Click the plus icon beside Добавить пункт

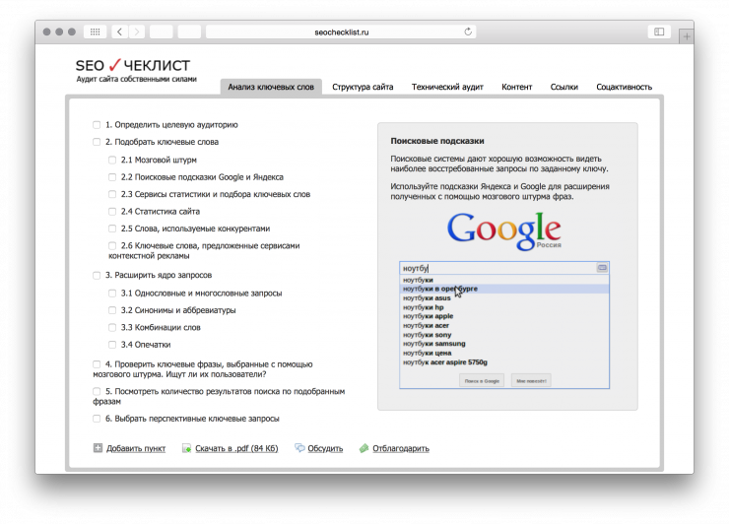pyautogui.click(x=98, y=448)
